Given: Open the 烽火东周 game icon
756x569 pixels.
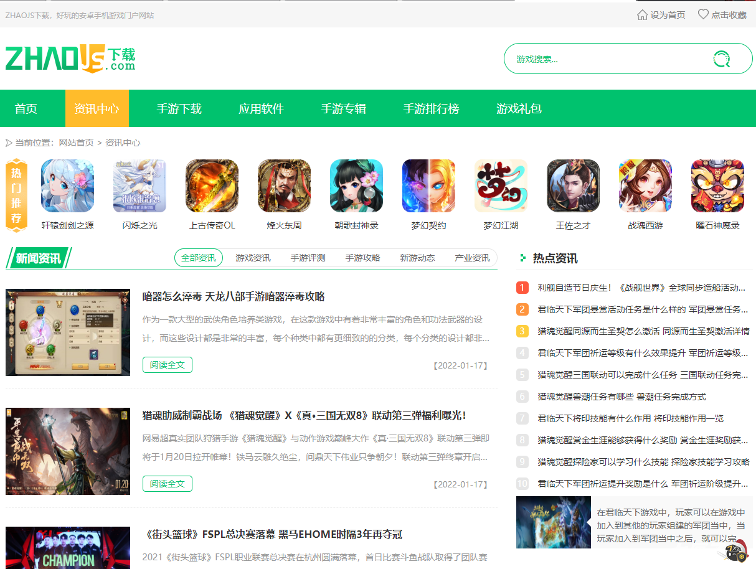Looking at the screenshot, I should coord(284,186).
